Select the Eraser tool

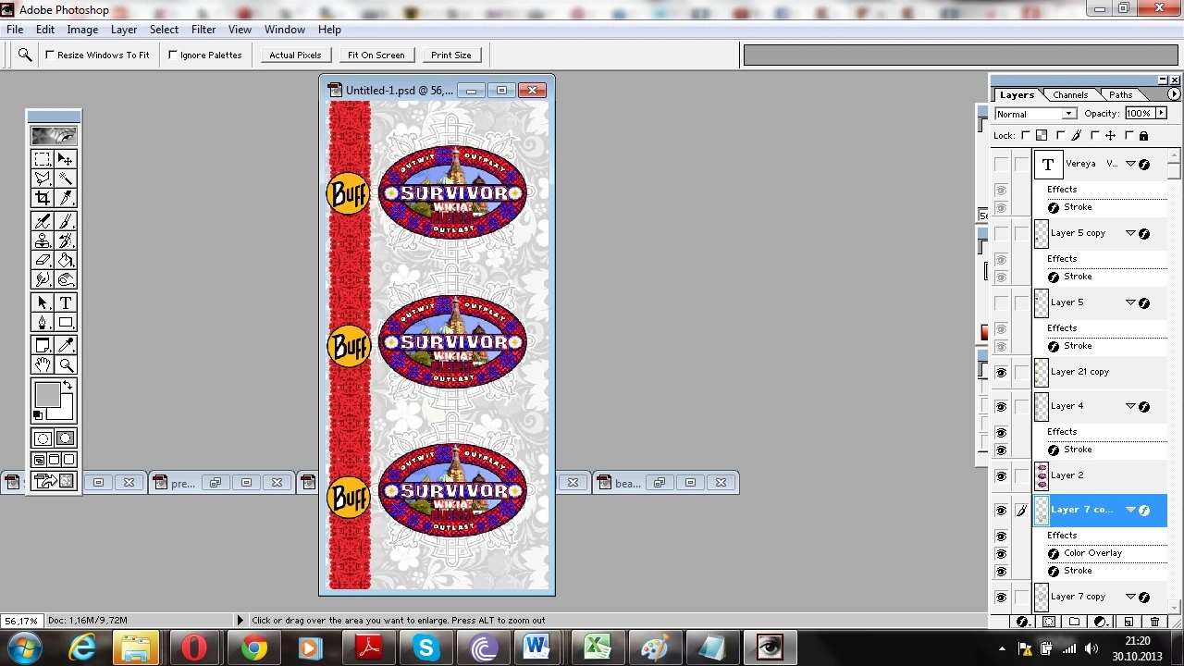pos(43,260)
